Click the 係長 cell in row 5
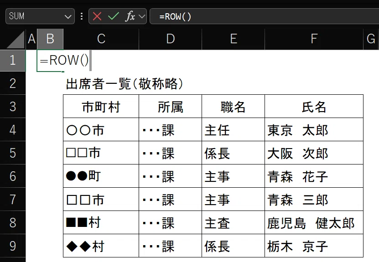 tap(233, 153)
